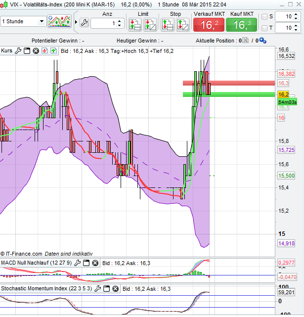Click Stochastic Momentum Index (22 3 5 3) title
This screenshot has width=304, height=317.
(46, 288)
